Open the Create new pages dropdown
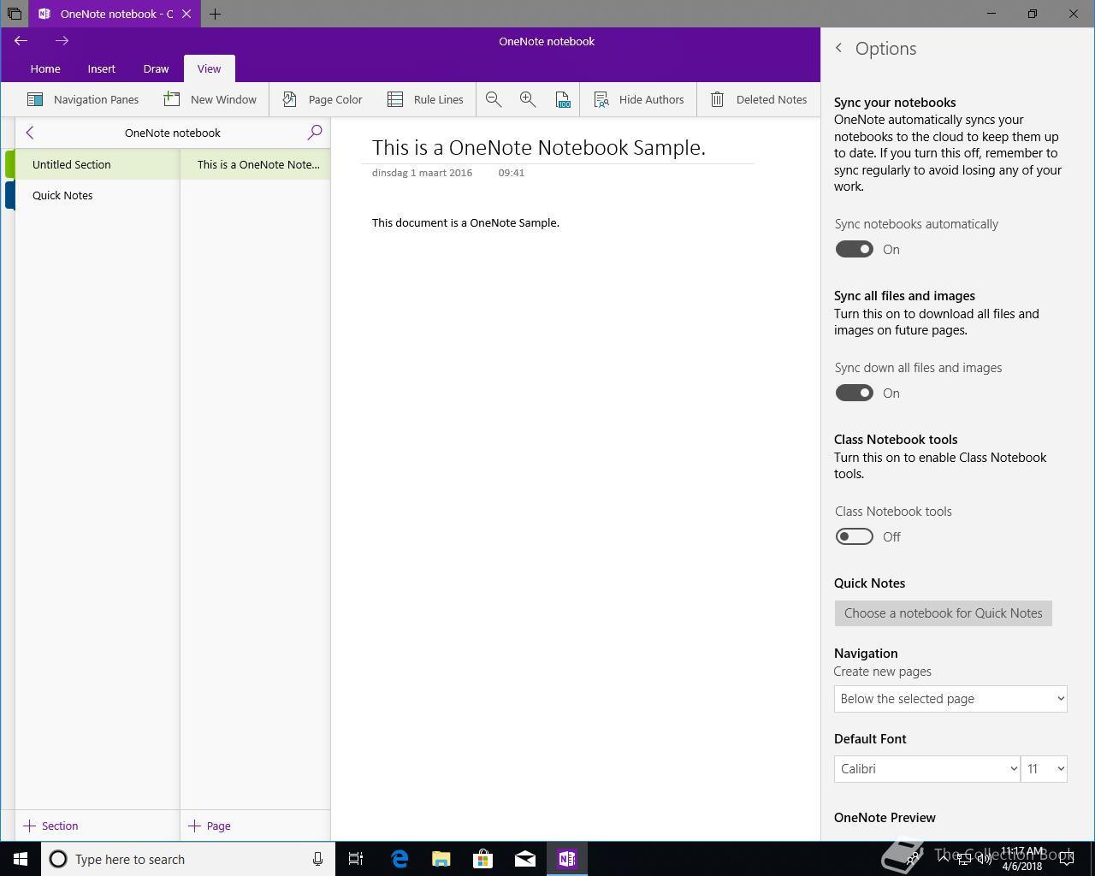This screenshot has height=876, width=1095. pyautogui.click(x=950, y=699)
